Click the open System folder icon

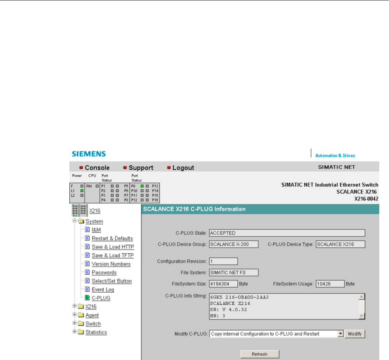[81, 221]
